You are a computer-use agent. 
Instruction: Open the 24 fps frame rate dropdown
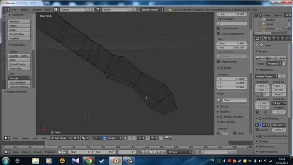279,103
